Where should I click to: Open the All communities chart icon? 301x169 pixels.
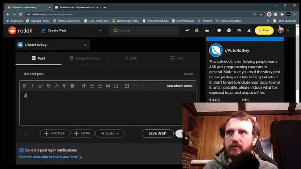[197, 30]
